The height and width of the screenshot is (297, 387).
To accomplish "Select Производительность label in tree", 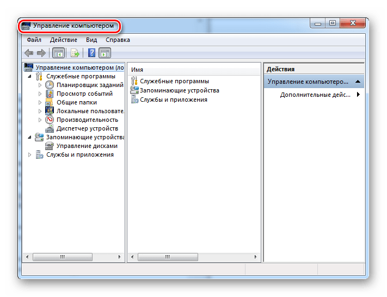I will pos(88,120).
